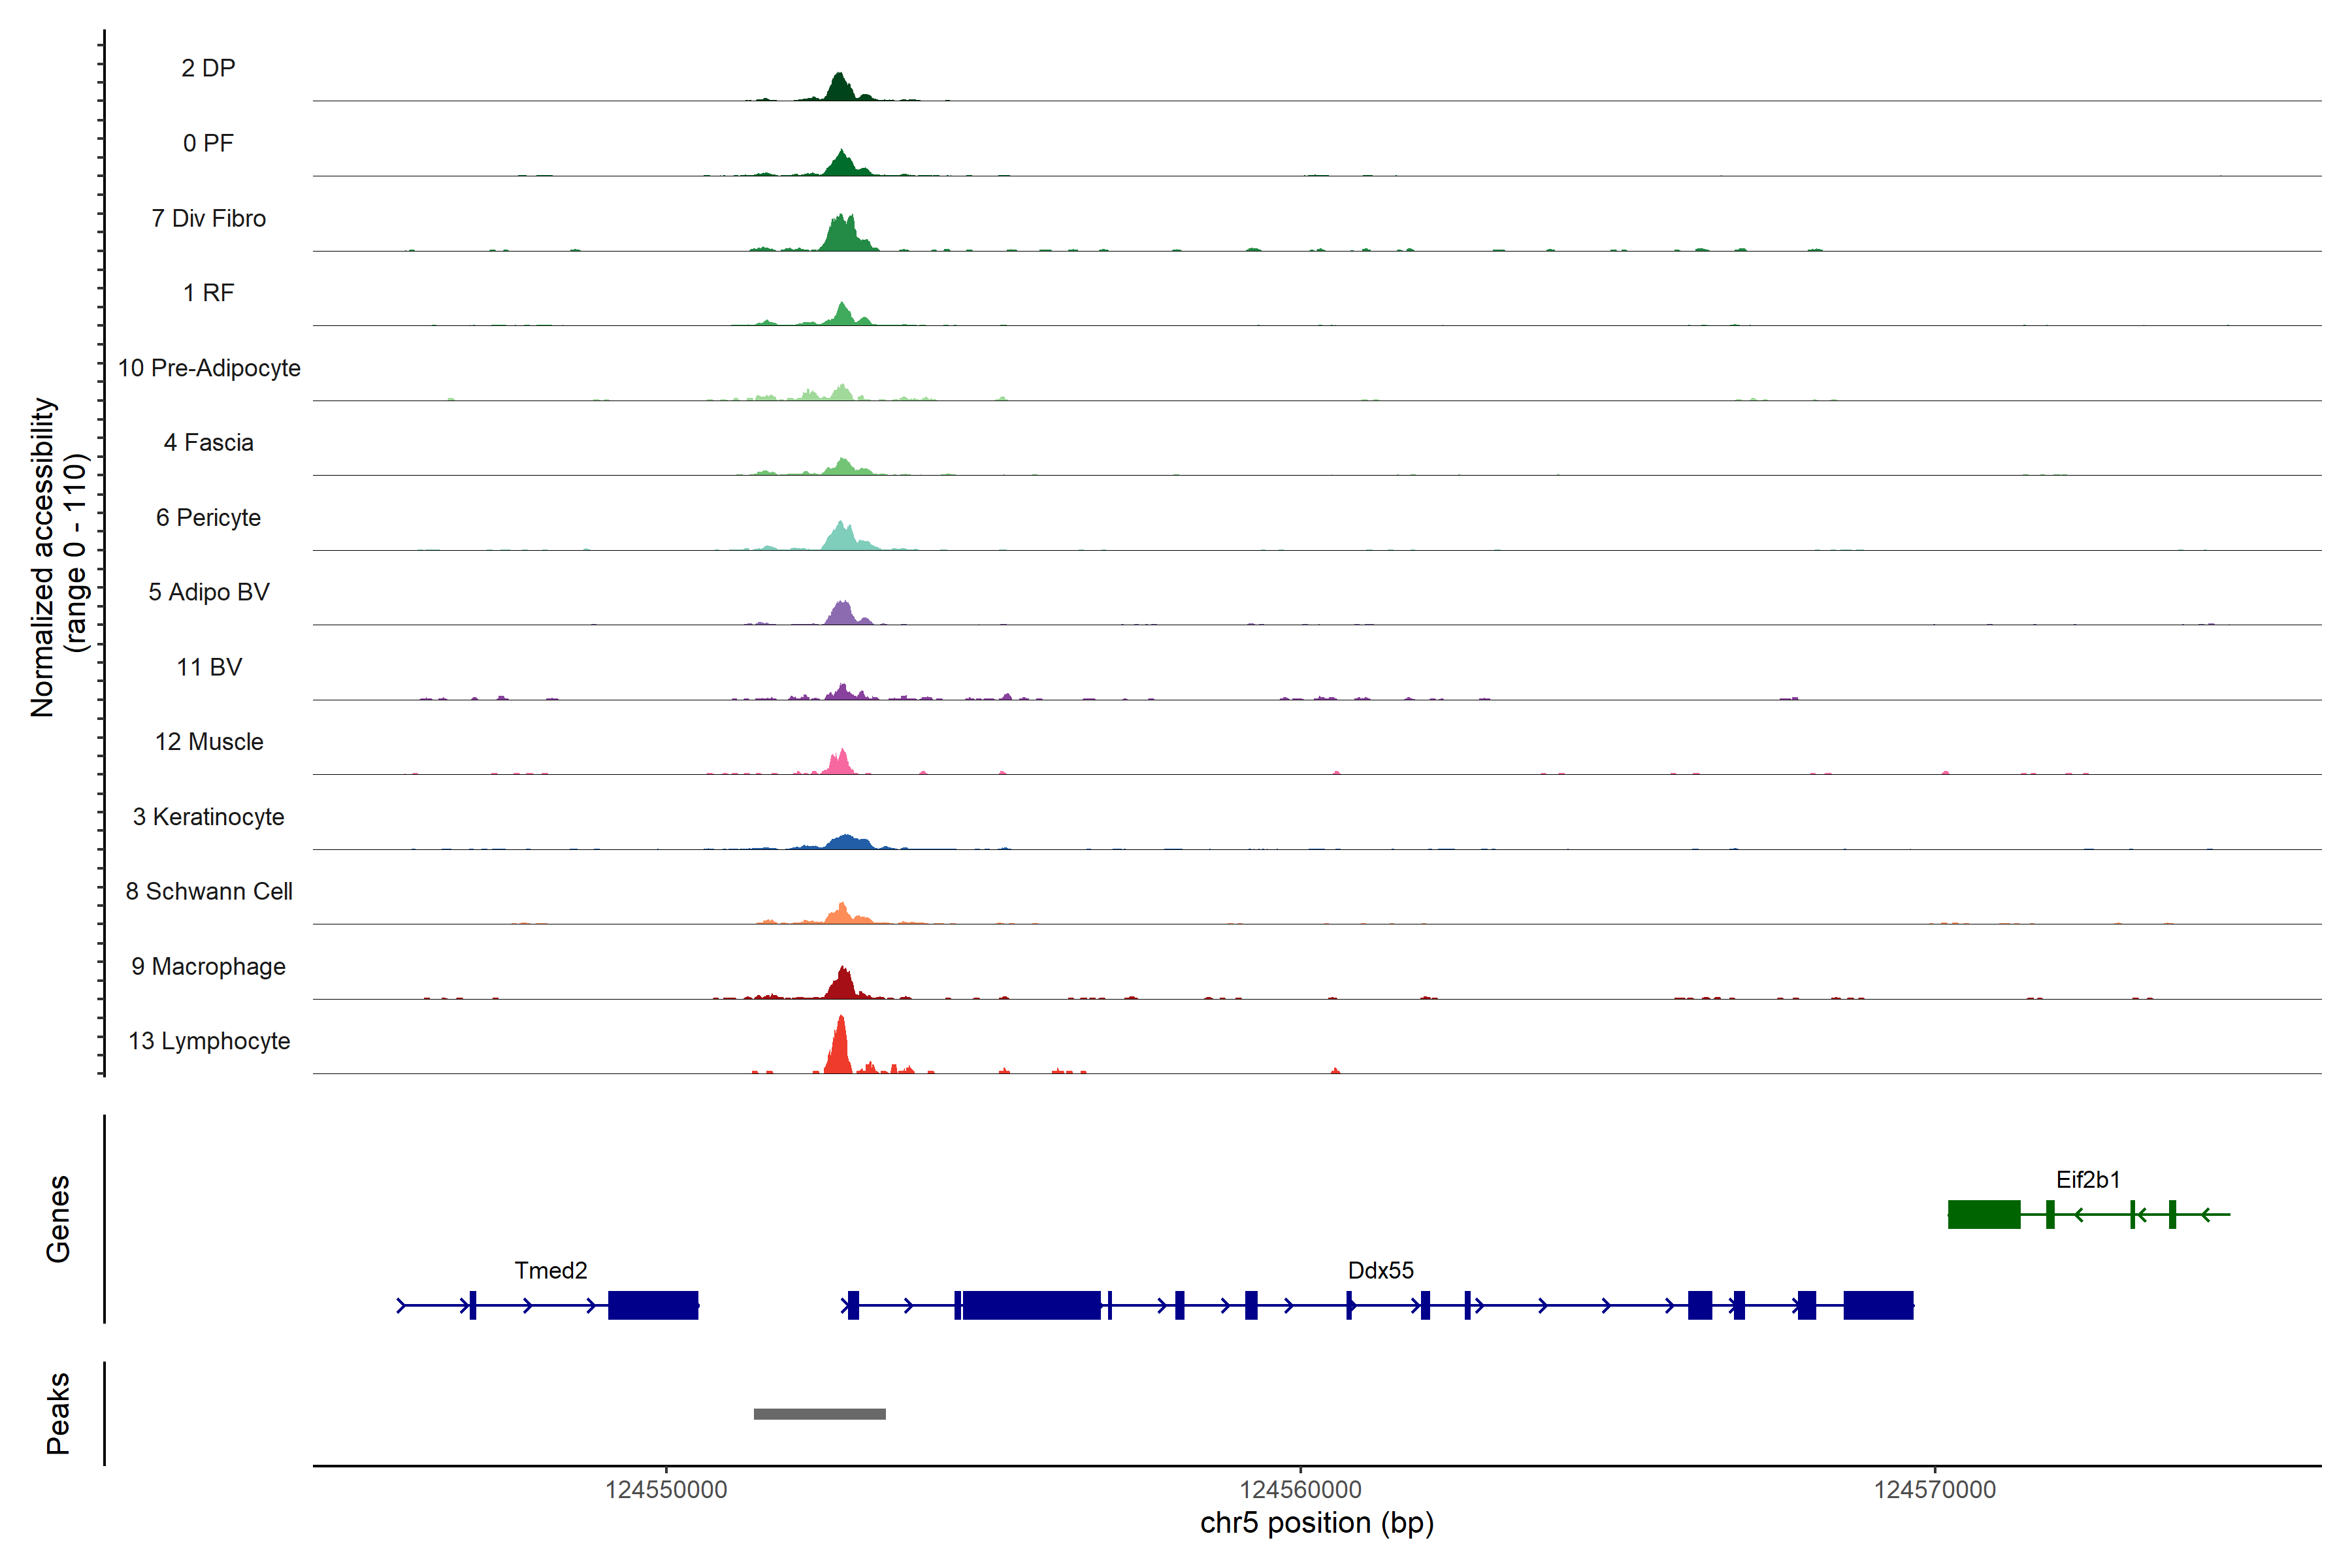Click the 7 Div Fibro track label
Image resolution: width=2352 pixels, height=1568 pixels.
(208, 218)
